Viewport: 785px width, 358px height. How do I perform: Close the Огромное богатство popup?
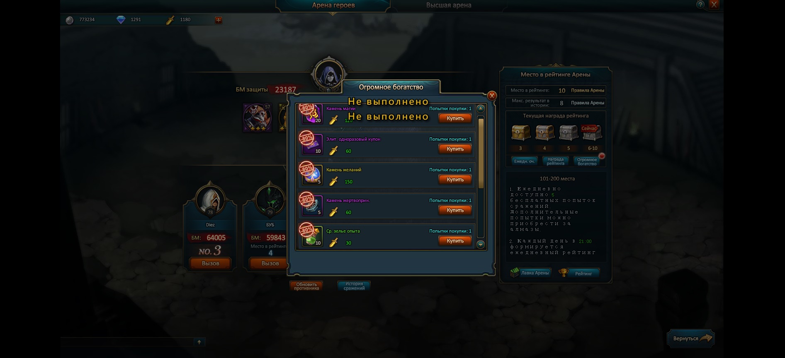pyautogui.click(x=492, y=96)
